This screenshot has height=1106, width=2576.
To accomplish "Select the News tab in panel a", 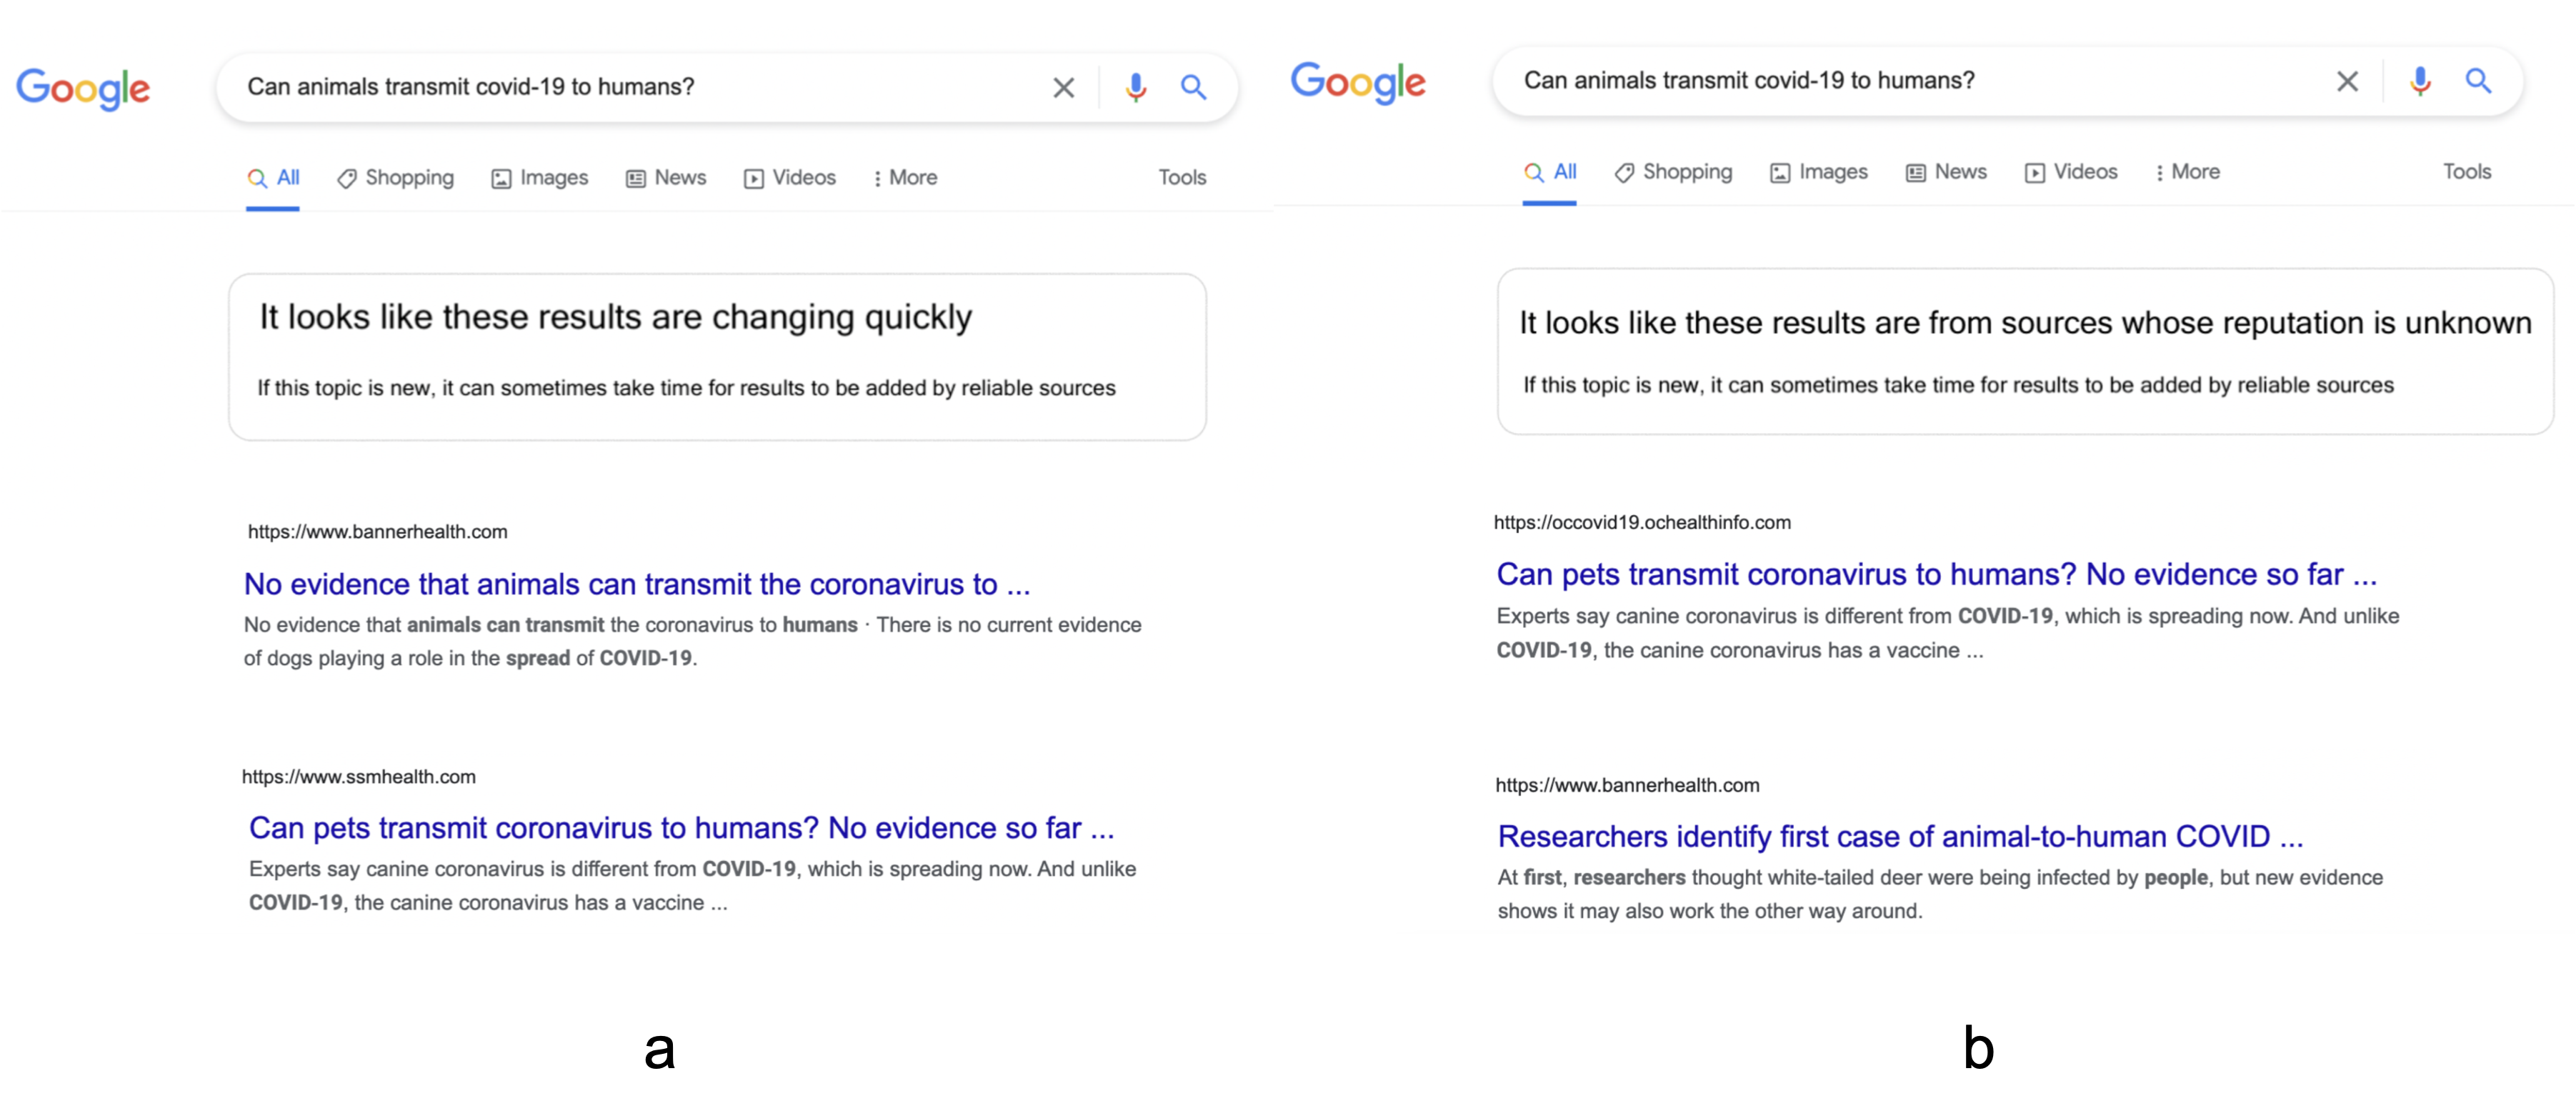I will click(666, 177).
